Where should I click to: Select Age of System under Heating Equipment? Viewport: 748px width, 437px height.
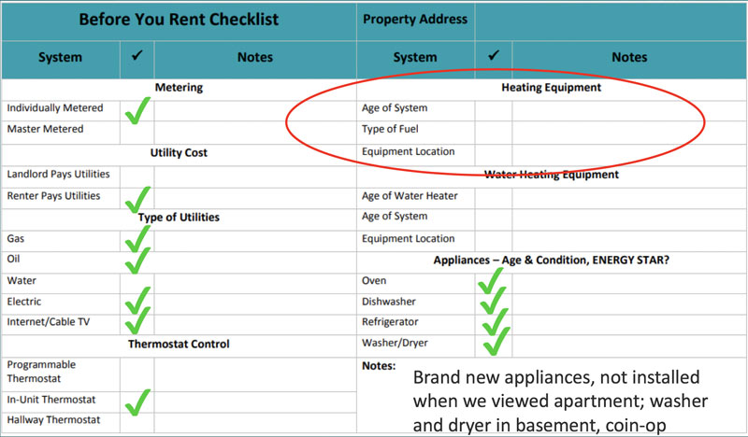(x=395, y=108)
